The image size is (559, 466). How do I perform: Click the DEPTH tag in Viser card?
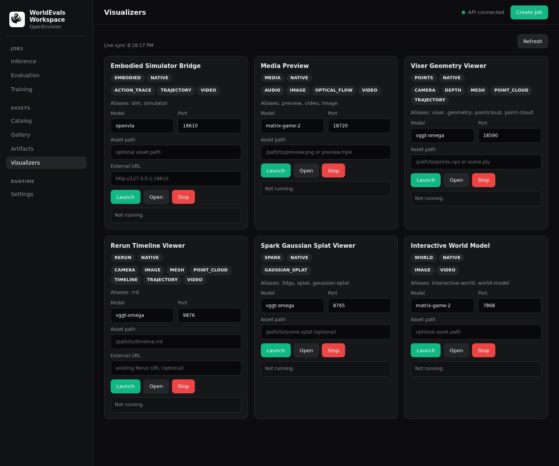pos(453,90)
